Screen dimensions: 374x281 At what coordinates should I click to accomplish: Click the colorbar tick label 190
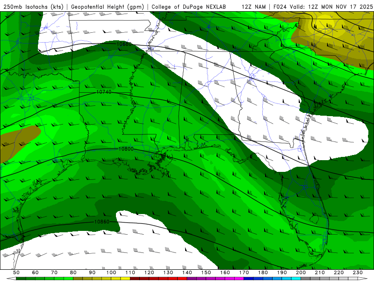point(282,273)
